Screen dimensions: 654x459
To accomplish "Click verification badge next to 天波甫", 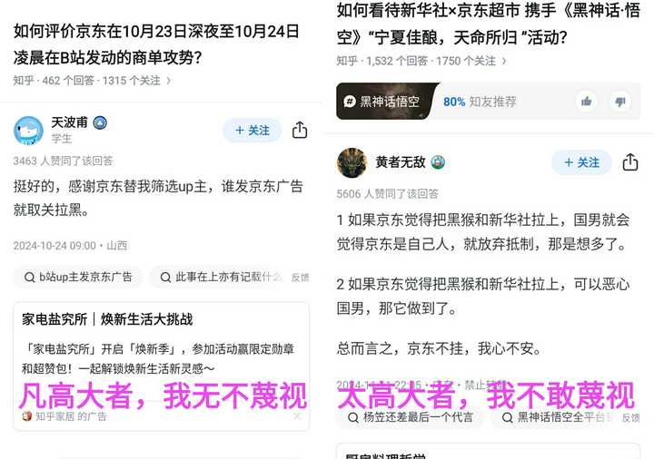I will tap(100, 122).
